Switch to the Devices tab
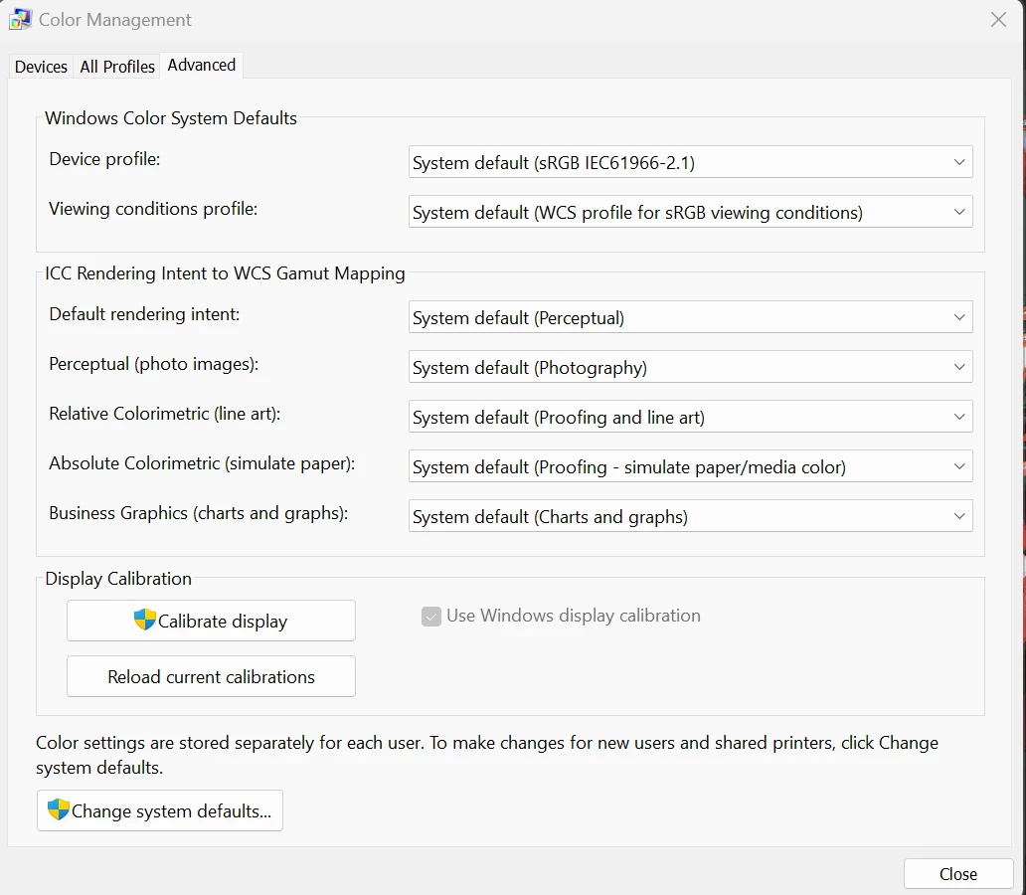 [x=41, y=67]
